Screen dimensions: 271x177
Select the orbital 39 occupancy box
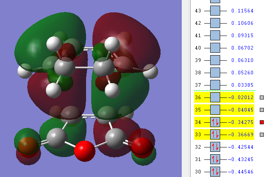pyautogui.click(x=215, y=60)
